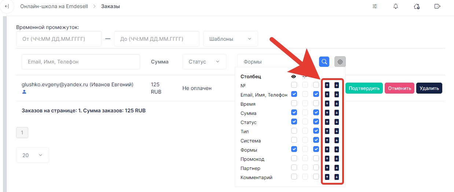Open the 20 per page dropdown
The height and width of the screenshot is (192, 454).
[33, 155]
